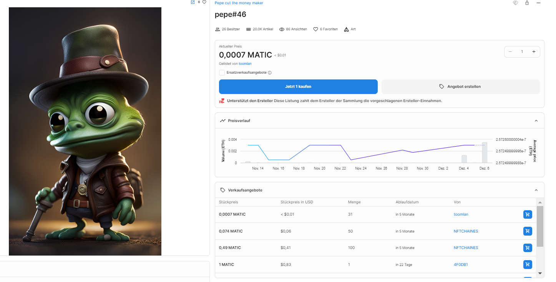556x282 pixels.
Task: Click the Nov. 14 chart axis label
Action: tap(258, 168)
